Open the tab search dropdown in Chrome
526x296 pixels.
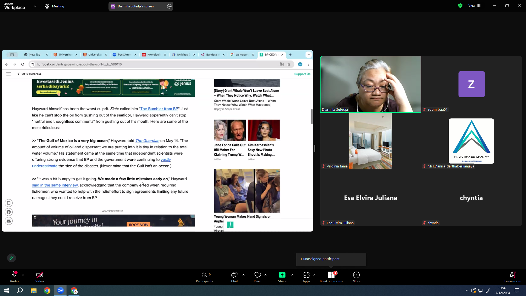pos(309,55)
